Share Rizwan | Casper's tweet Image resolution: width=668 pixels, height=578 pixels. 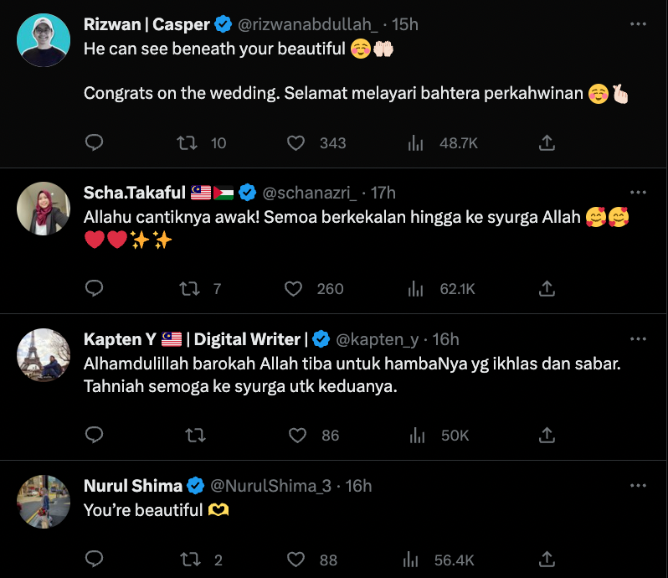point(547,143)
